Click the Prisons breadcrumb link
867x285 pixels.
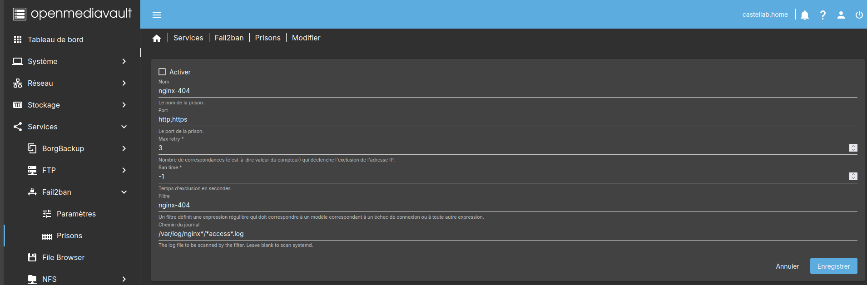[x=268, y=38]
